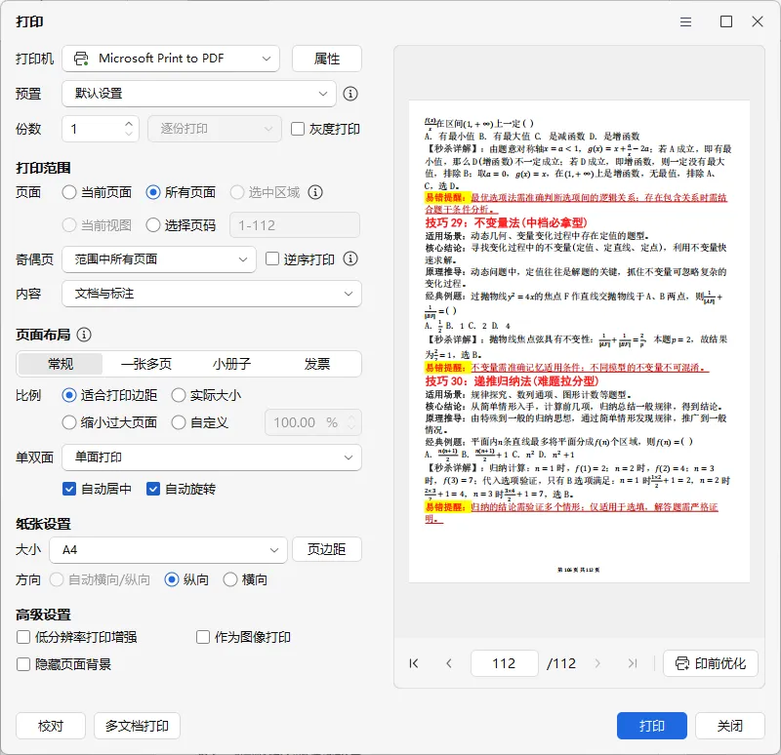This screenshot has width=781, height=755.
Task: Open the hamburger menu in title bar
Action: coord(686,21)
